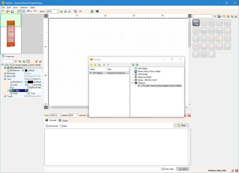Enable the Hold checkbox
Screen dimensions: 239x173
click(61, 126)
